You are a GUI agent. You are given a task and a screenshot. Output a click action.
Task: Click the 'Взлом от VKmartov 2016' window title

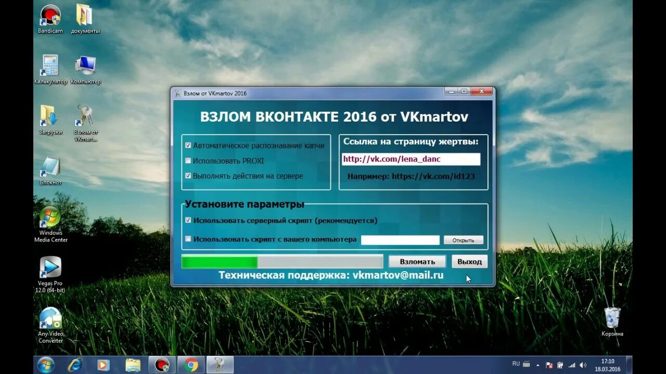[215, 94]
